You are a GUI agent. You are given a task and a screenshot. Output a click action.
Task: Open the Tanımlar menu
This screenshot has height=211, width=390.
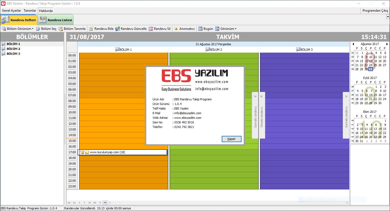[x=30, y=11]
